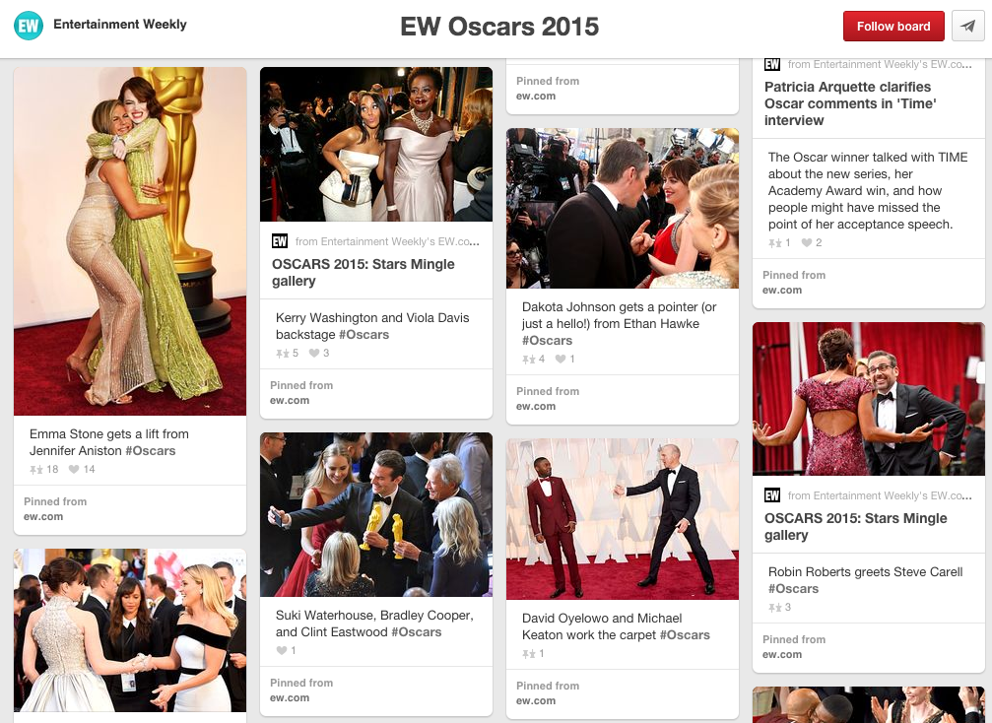Follow the EW Oscars 2015 board
Viewport: 992px width, 723px height.
point(893,26)
